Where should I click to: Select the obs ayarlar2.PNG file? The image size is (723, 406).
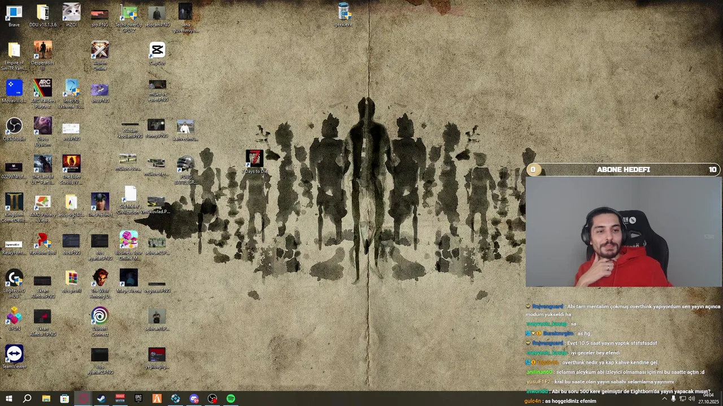tap(100, 361)
